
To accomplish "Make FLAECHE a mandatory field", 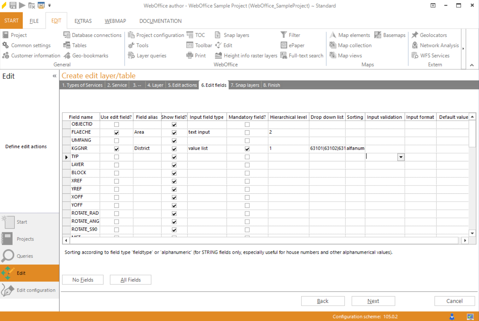I will tap(247, 132).
